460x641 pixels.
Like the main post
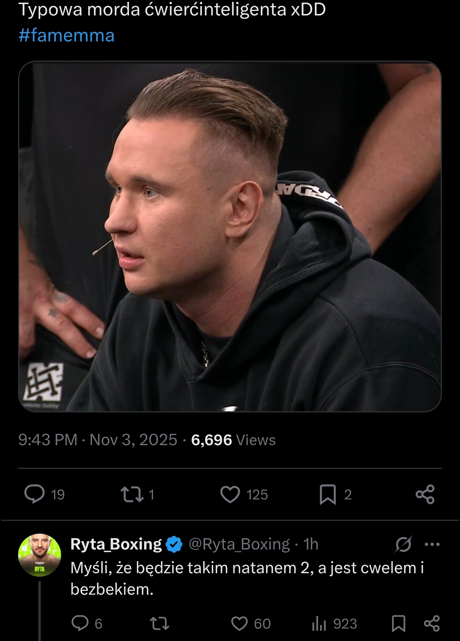[x=230, y=494]
